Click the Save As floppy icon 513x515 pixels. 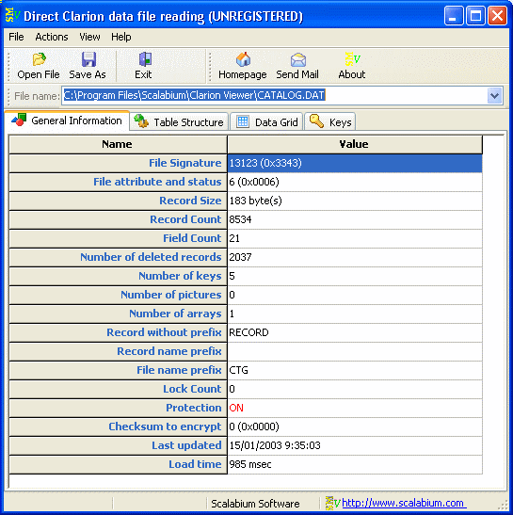[x=88, y=59]
